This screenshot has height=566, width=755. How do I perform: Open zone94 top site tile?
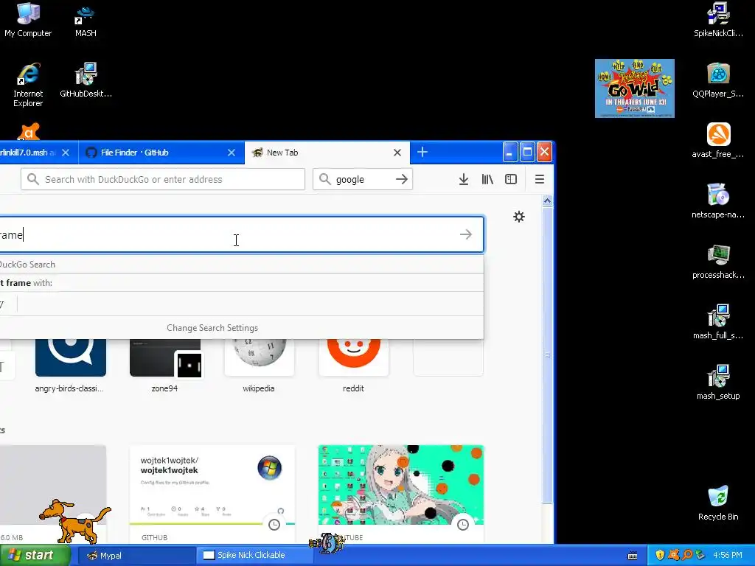pyautogui.click(x=164, y=367)
